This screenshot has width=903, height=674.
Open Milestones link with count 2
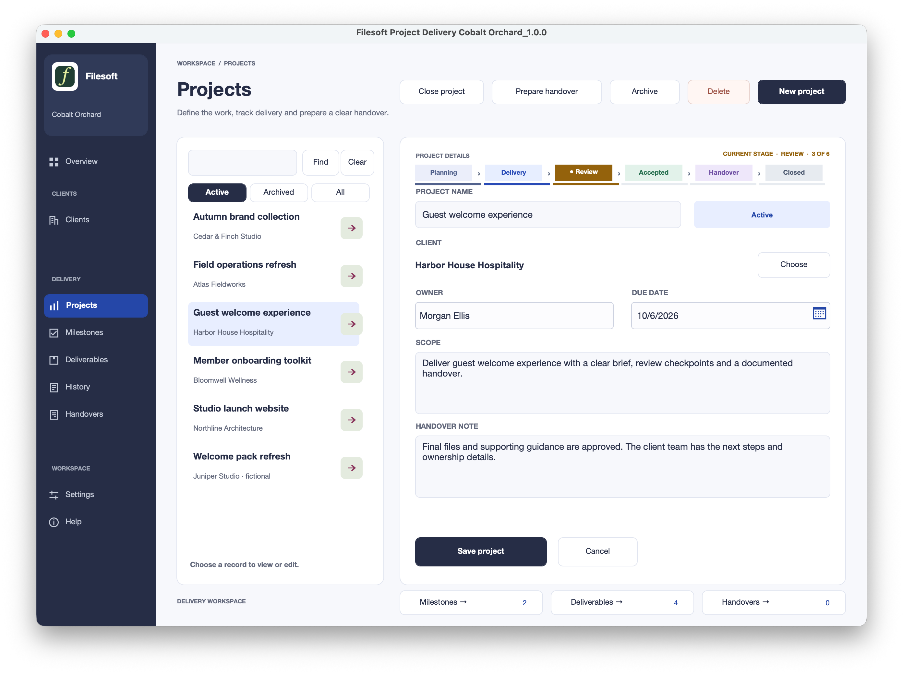click(471, 602)
